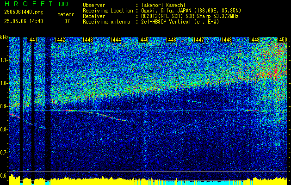
Task: Click the version number 1.0.0
Action: pos(63,4)
